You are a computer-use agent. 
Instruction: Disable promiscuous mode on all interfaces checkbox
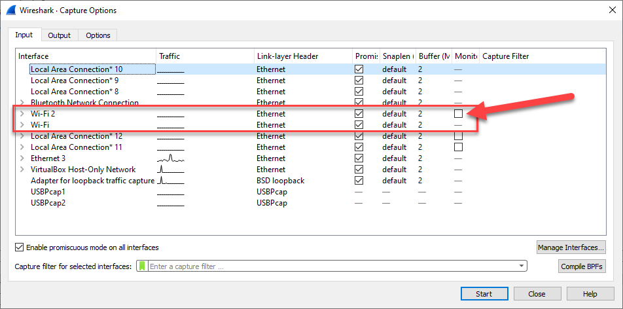[20, 247]
